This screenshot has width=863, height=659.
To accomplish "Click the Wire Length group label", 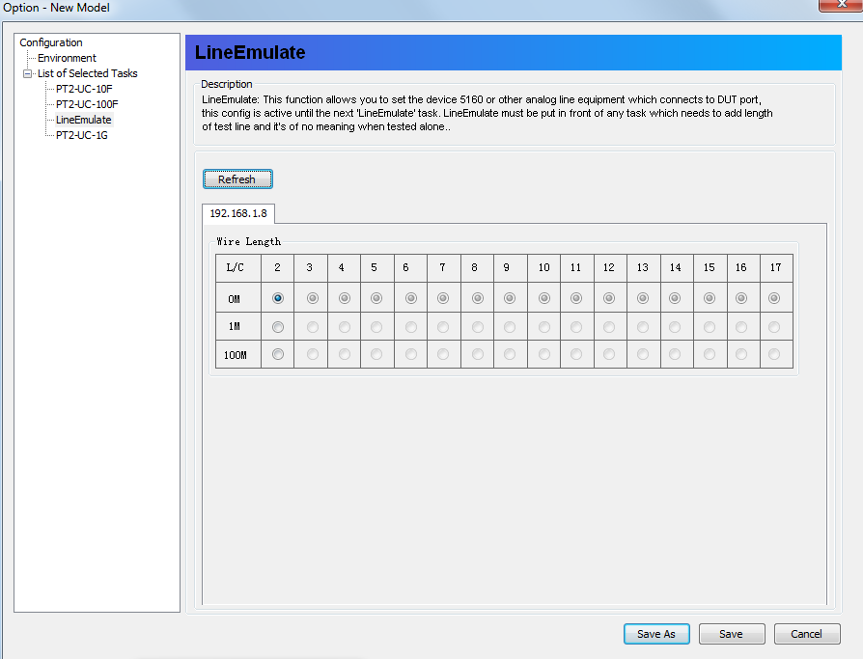I will coord(249,241).
